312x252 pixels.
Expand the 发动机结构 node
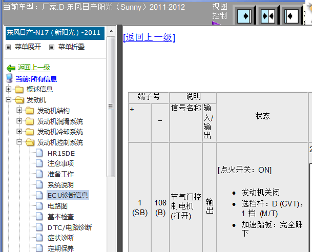click(x=19, y=110)
